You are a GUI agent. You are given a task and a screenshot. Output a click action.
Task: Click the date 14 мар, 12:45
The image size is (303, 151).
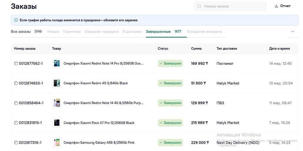click(x=280, y=63)
